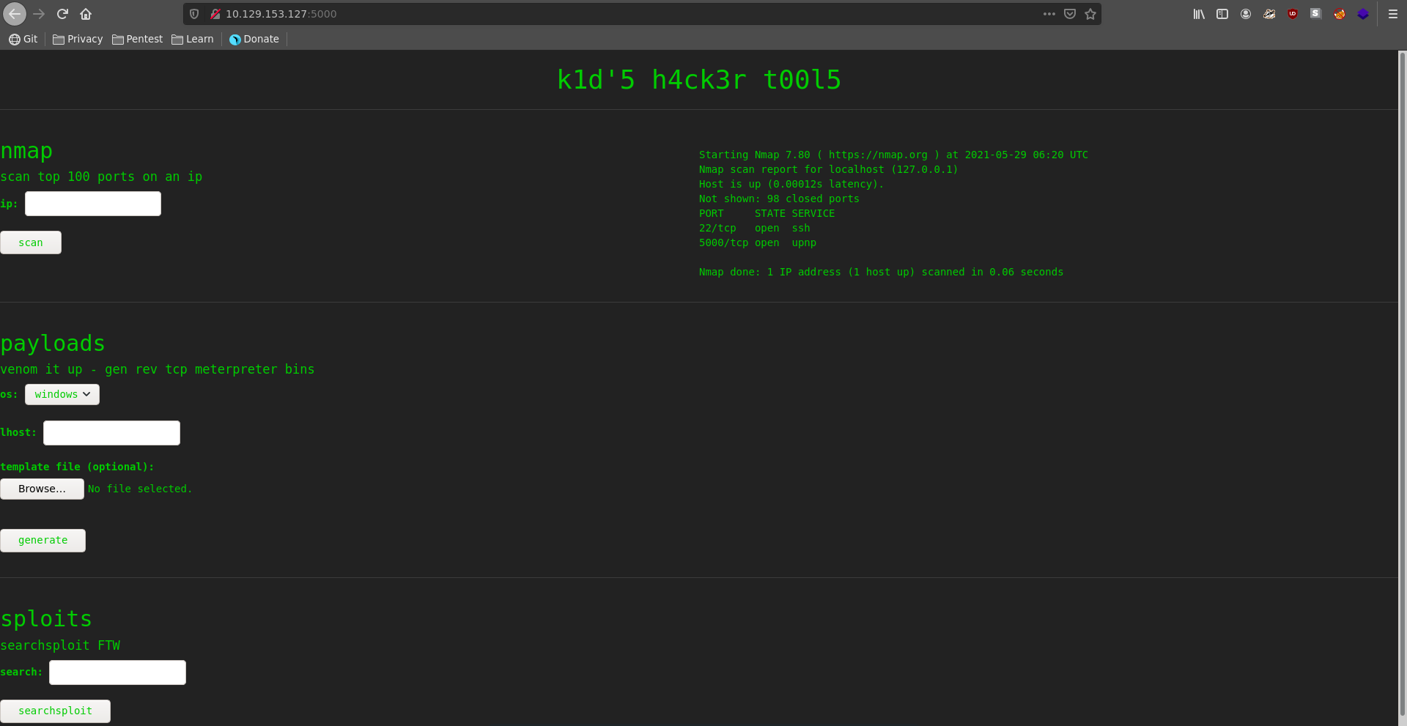This screenshot has height=726, width=1407.
Task: Reload the current page
Action: (62, 14)
